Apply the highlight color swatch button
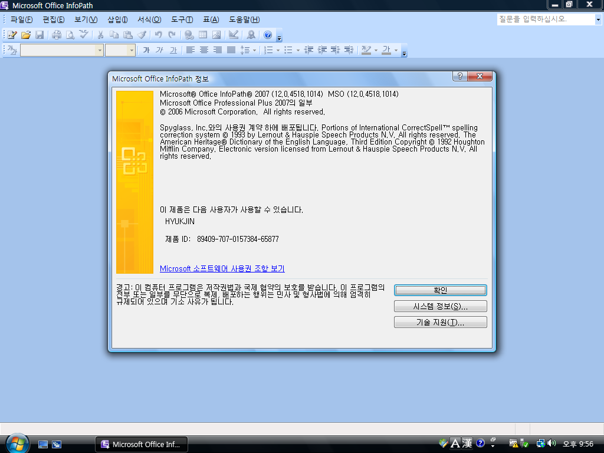604x453 pixels. tap(366, 50)
